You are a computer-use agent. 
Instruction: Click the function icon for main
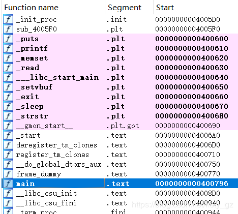tap(8, 184)
